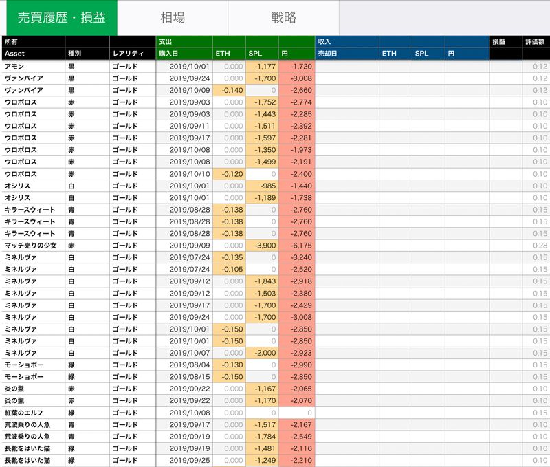Switch to the 戦略 tab
550x467 pixels.
coord(283,18)
